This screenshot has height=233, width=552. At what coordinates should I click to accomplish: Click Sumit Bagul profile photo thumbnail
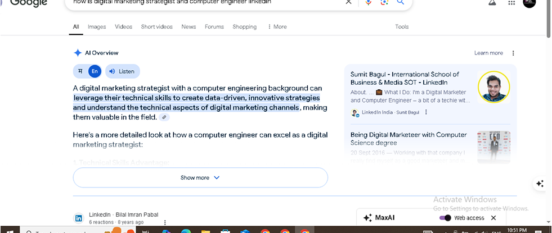pyautogui.click(x=493, y=87)
